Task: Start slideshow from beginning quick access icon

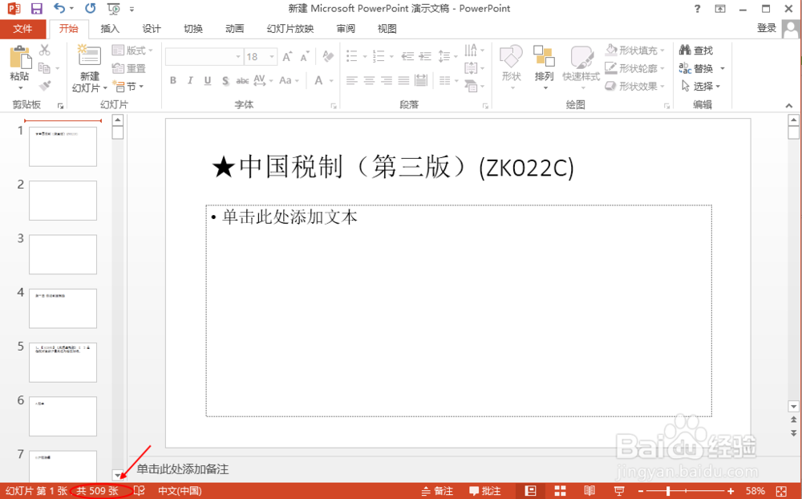Action: pyautogui.click(x=114, y=9)
